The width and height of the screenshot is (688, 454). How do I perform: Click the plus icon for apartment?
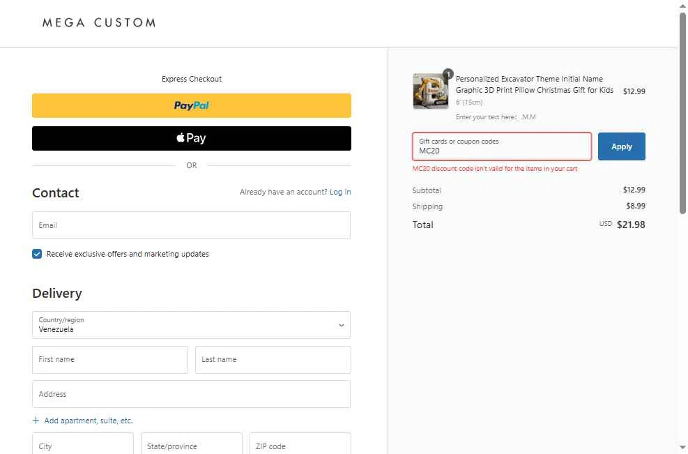(36, 421)
